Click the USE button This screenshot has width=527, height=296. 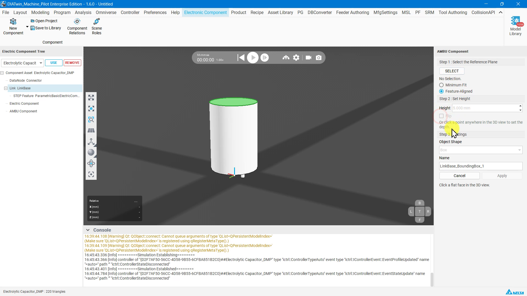54,63
